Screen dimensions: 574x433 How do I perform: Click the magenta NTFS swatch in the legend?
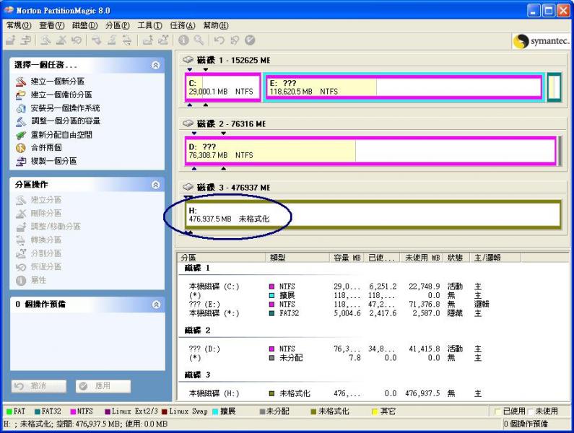click(74, 411)
